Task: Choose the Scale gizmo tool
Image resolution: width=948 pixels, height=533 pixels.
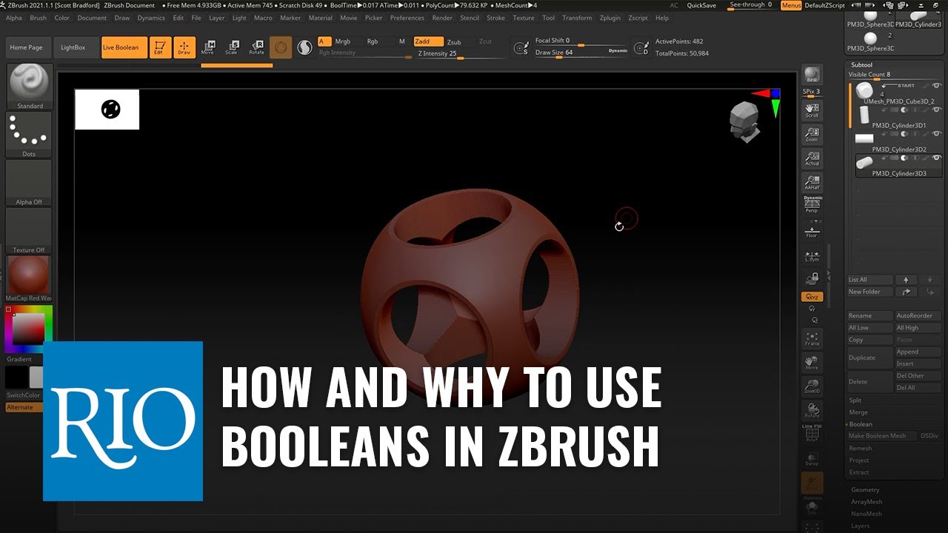Action: (232, 47)
